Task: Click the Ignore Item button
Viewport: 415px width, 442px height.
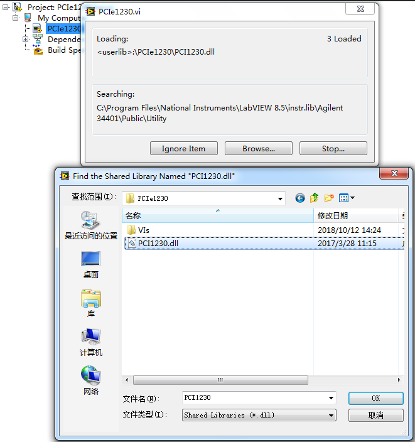Action: click(184, 149)
